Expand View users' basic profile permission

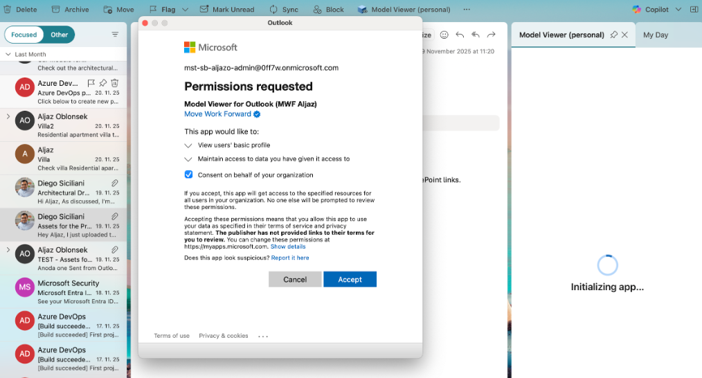pos(188,145)
